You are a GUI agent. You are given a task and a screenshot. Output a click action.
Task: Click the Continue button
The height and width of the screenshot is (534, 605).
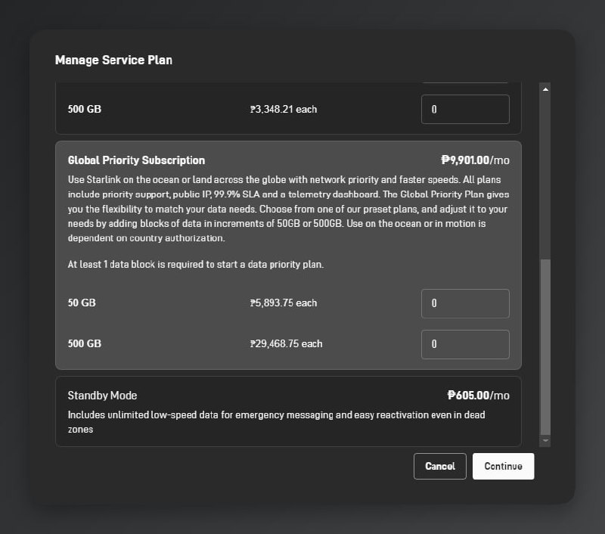[503, 466]
